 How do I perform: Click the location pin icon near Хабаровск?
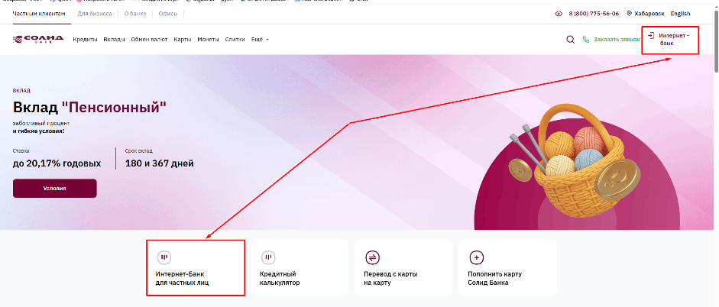click(629, 14)
